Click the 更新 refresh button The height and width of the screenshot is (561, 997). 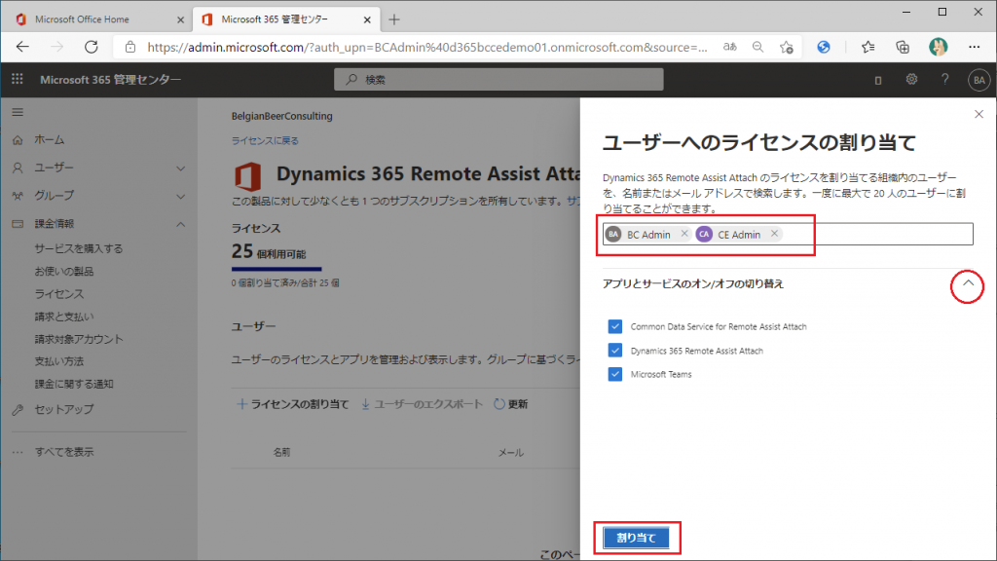[x=511, y=404]
